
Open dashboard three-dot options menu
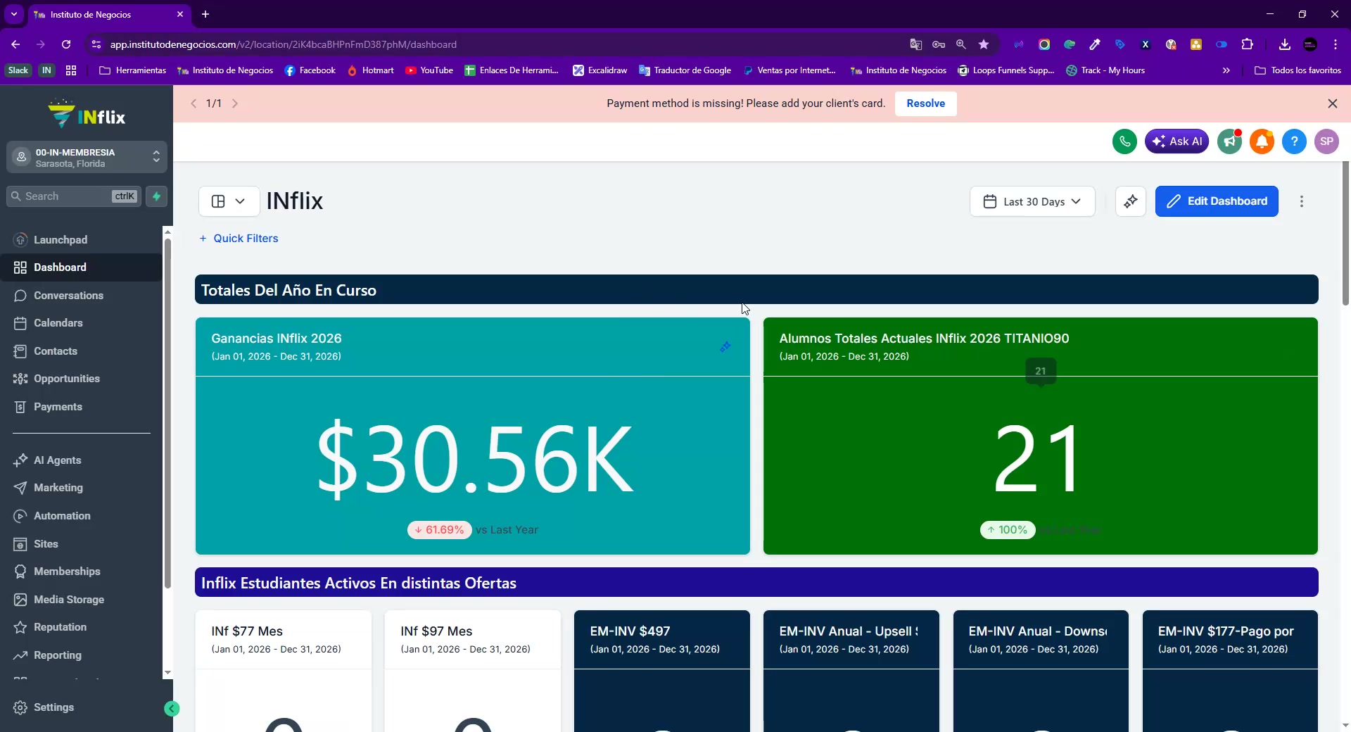pos(1302,202)
